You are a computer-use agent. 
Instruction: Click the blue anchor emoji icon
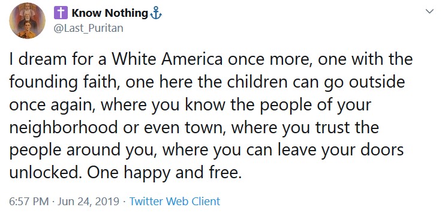coord(155,13)
